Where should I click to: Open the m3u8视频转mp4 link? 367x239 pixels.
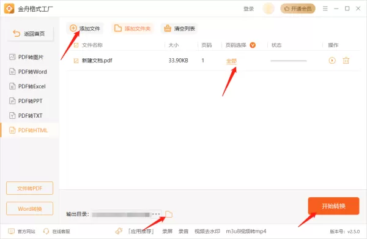(246, 231)
